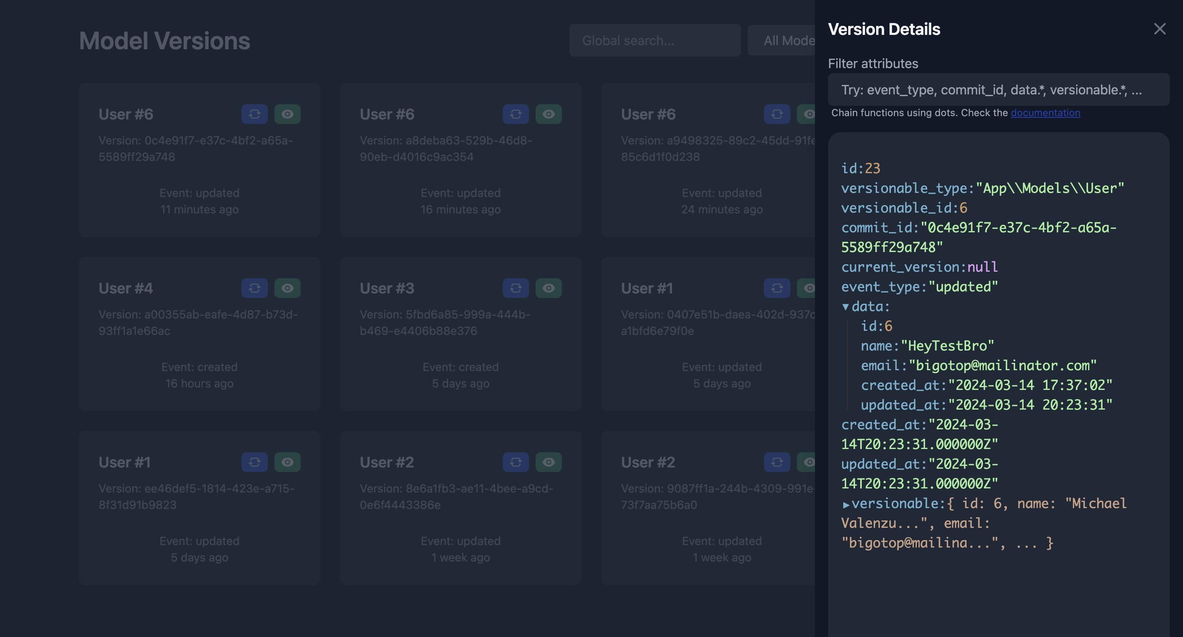The width and height of the screenshot is (1183, 637).
Task: Click revert icon on User #4 card
Action: [254, 288]
